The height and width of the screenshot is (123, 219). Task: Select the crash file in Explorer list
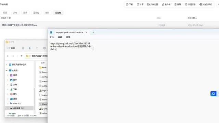[x=43, y=81]
